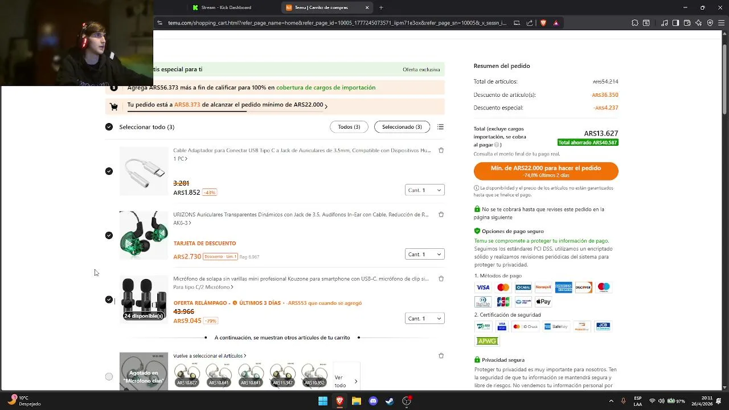
Task: Click the install app icon in address bar
Action: pos(517,23)
